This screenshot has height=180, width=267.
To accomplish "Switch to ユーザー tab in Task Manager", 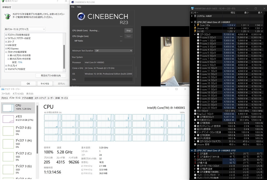I will (51, 98).
